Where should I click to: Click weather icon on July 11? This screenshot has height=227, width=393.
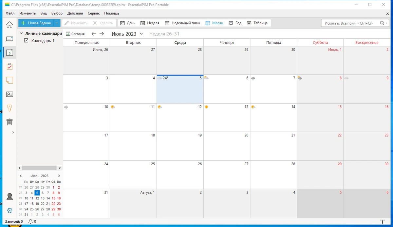[x=113, y=107]
